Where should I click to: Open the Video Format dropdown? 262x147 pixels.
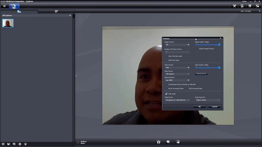coord(177,67)
